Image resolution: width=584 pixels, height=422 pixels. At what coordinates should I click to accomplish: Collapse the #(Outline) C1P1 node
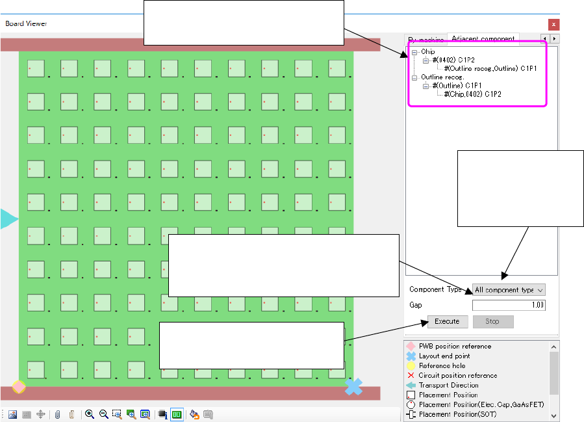[x=425, y=86]
